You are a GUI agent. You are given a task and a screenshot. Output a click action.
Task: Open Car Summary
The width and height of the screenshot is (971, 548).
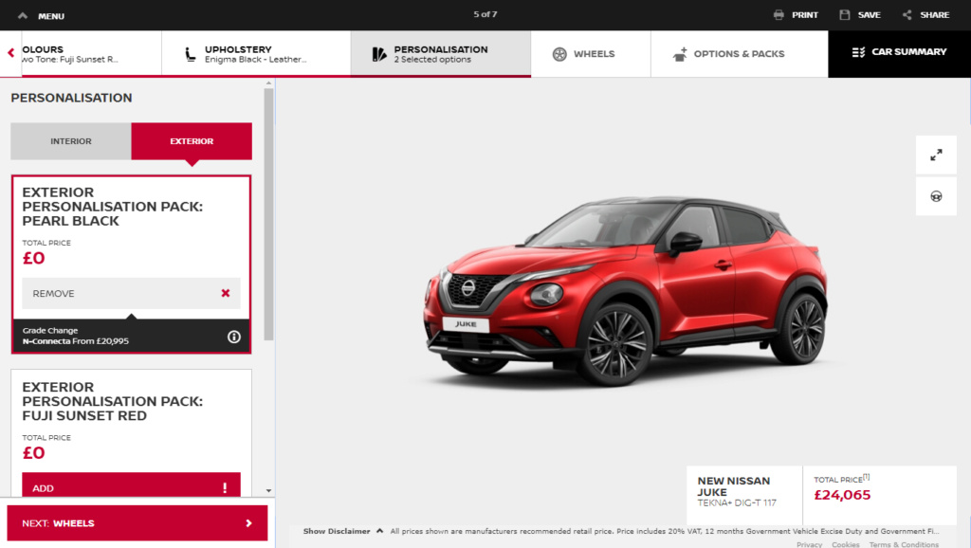(899, 54)
